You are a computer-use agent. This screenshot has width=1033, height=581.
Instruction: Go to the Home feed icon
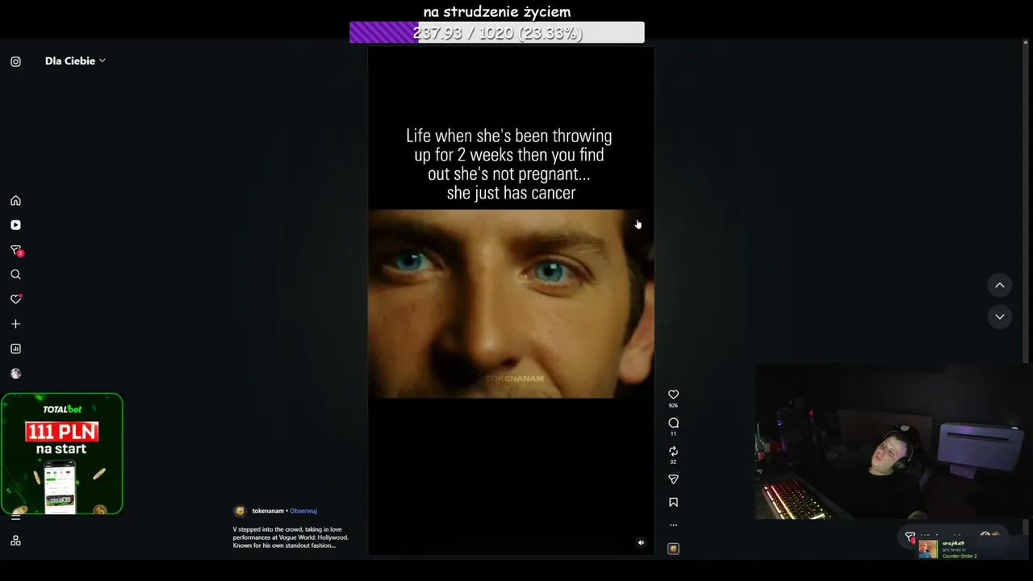15,201
